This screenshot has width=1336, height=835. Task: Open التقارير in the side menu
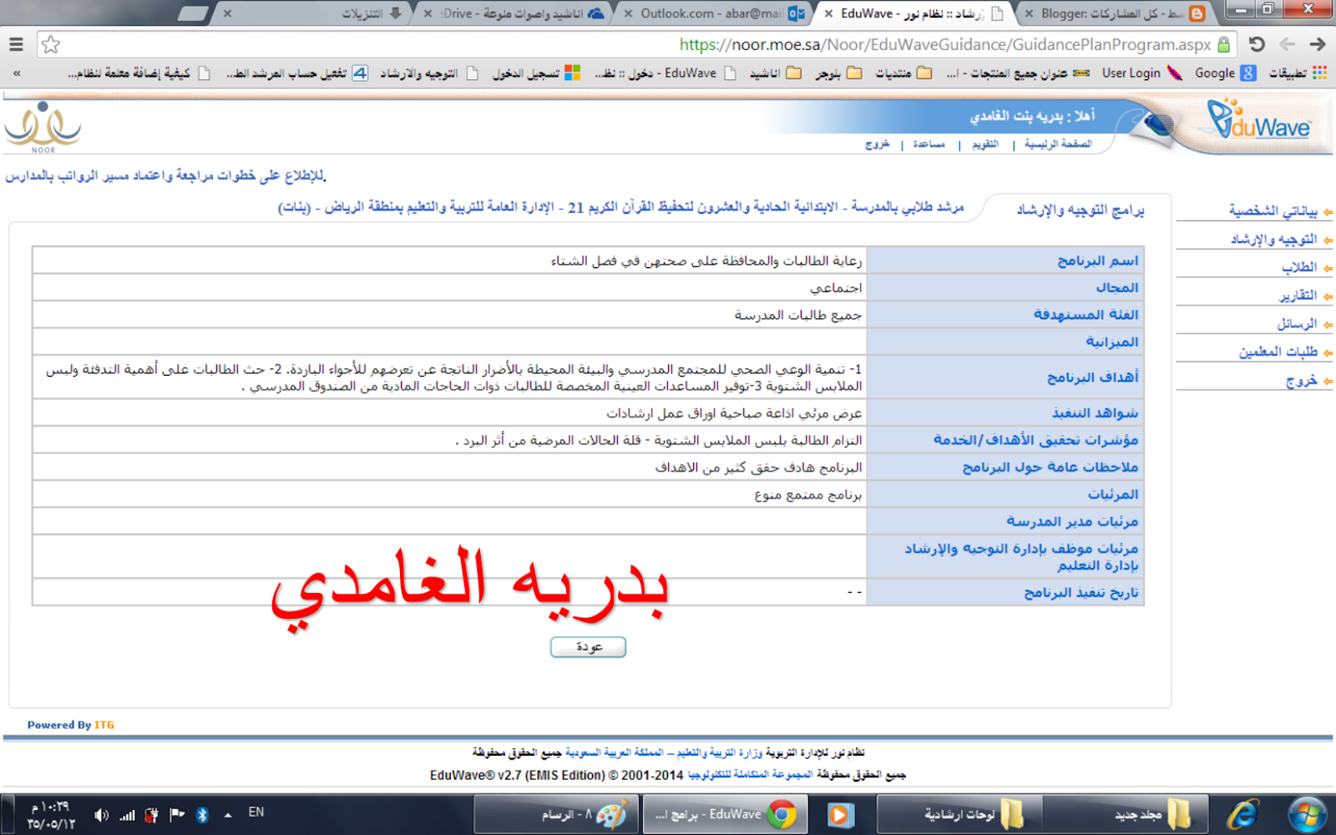click(x=1298, y=296)
